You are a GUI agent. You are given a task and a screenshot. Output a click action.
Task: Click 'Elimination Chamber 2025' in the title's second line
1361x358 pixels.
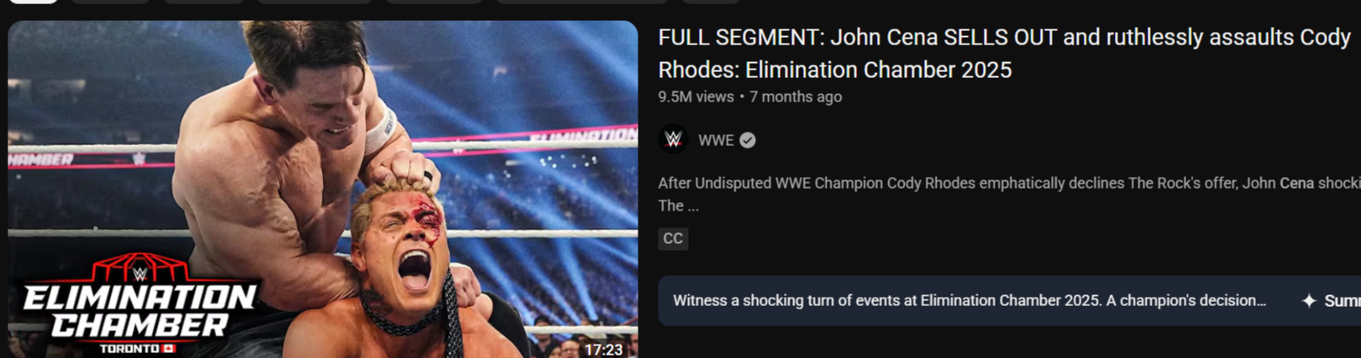pos(878,70)
